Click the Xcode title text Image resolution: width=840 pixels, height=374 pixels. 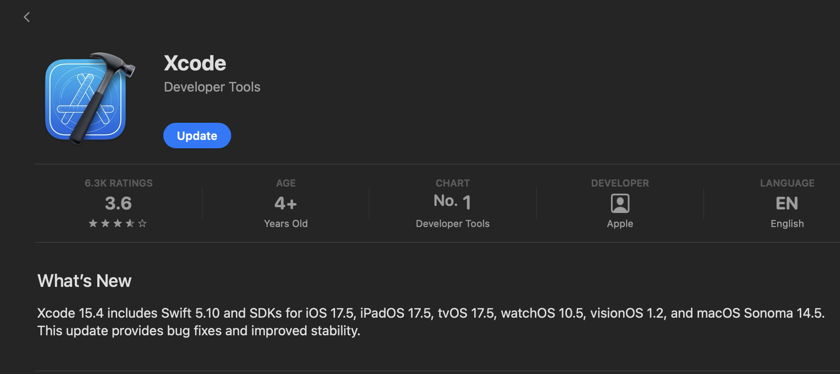[195, 62]
